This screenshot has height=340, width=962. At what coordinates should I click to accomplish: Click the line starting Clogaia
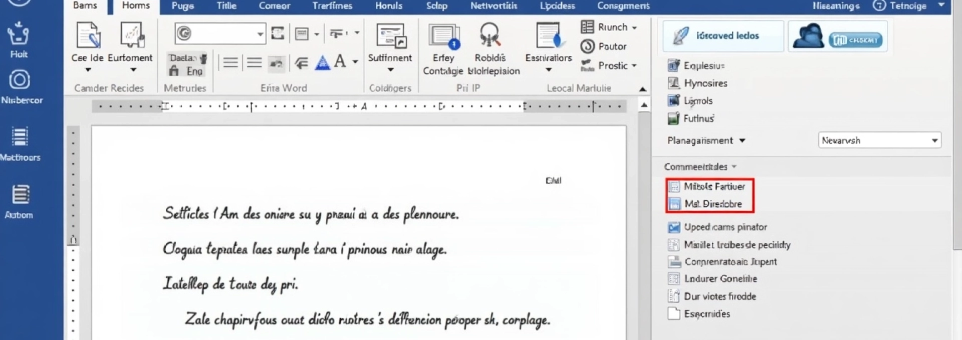(x=305, y=249)
